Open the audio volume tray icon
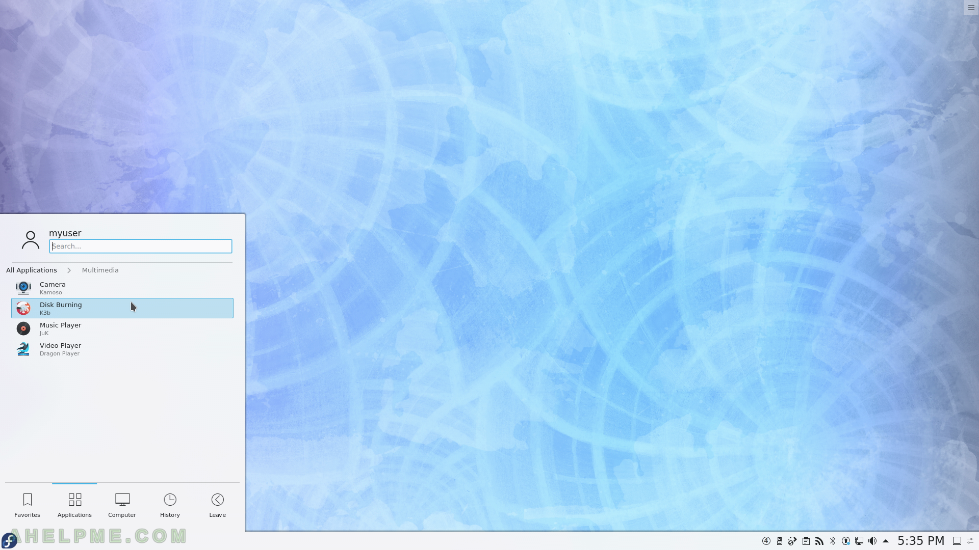This screenshot has height=550, width=979. pos(872,541)
